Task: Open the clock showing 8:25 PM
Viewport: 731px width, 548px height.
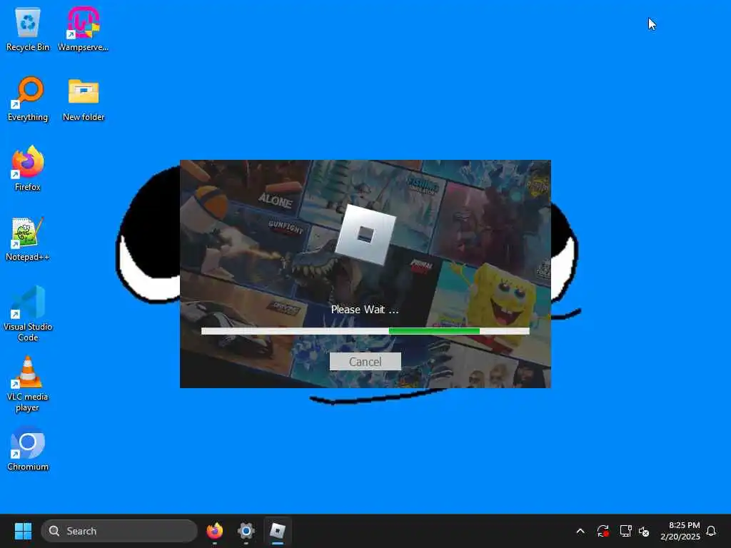Action: [680, 531]
